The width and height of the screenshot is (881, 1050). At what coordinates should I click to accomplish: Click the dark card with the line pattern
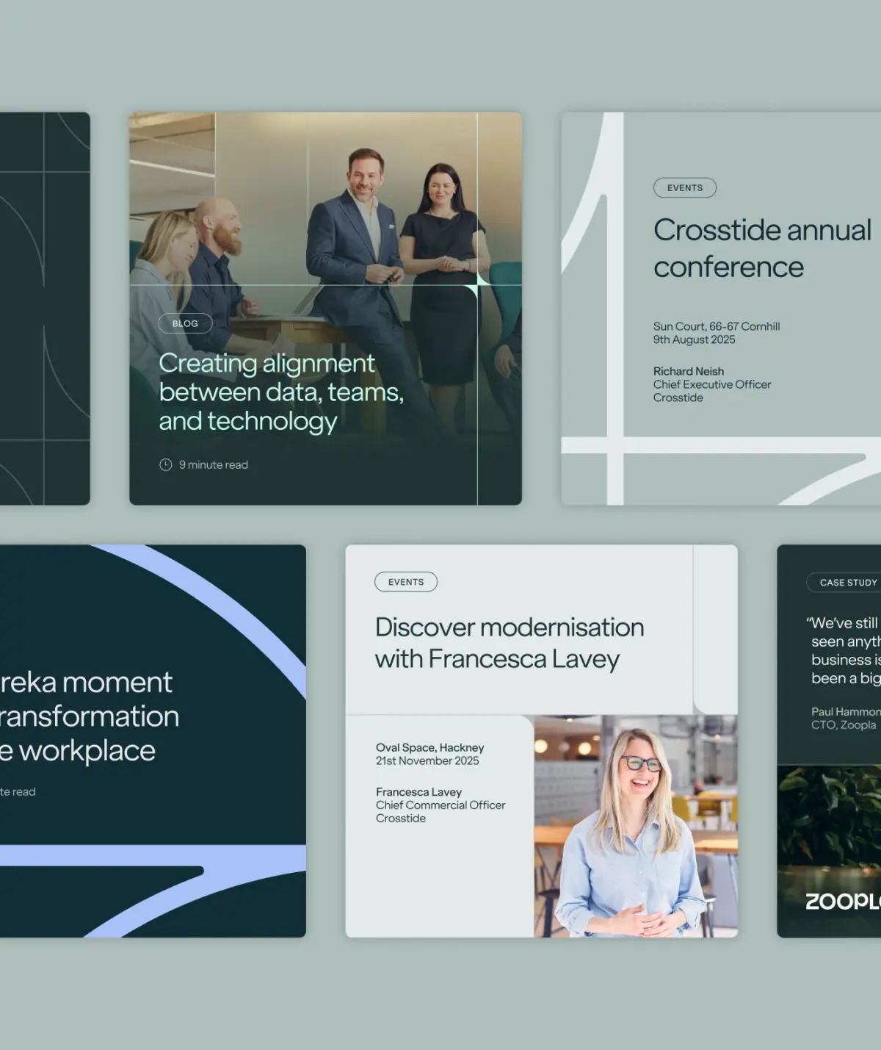[45, 309]
